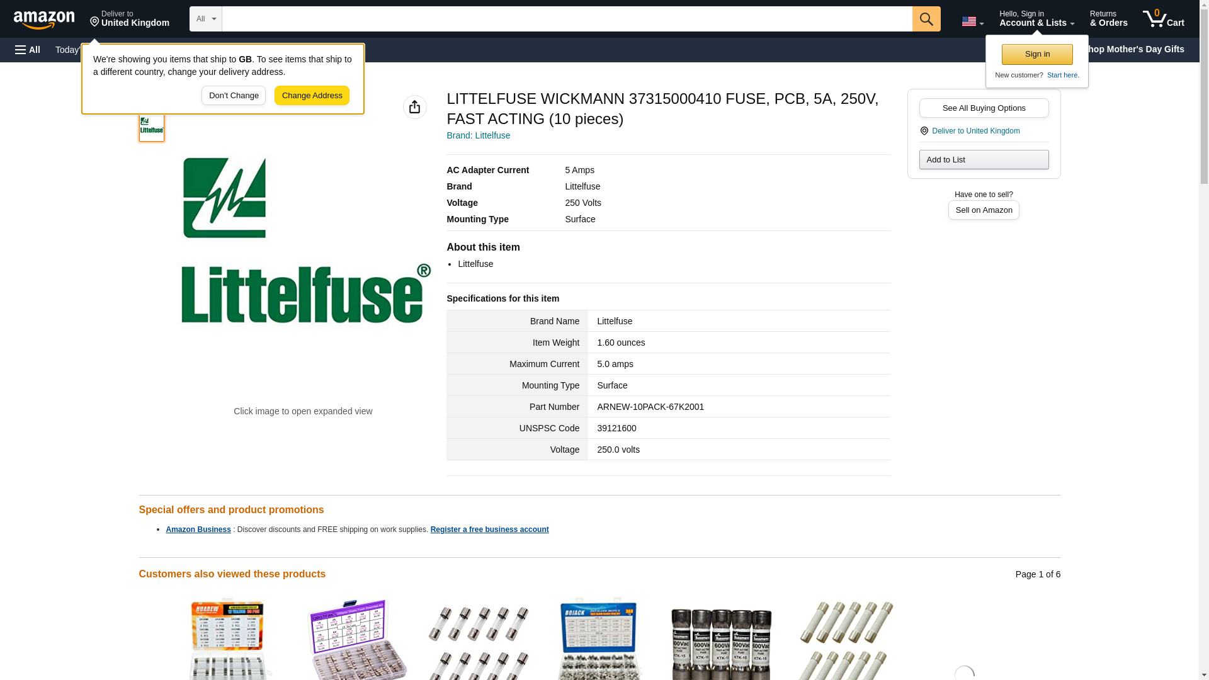Click the Amazon logo
This screenshot has height=680, width=1209.
coord(44,20)
